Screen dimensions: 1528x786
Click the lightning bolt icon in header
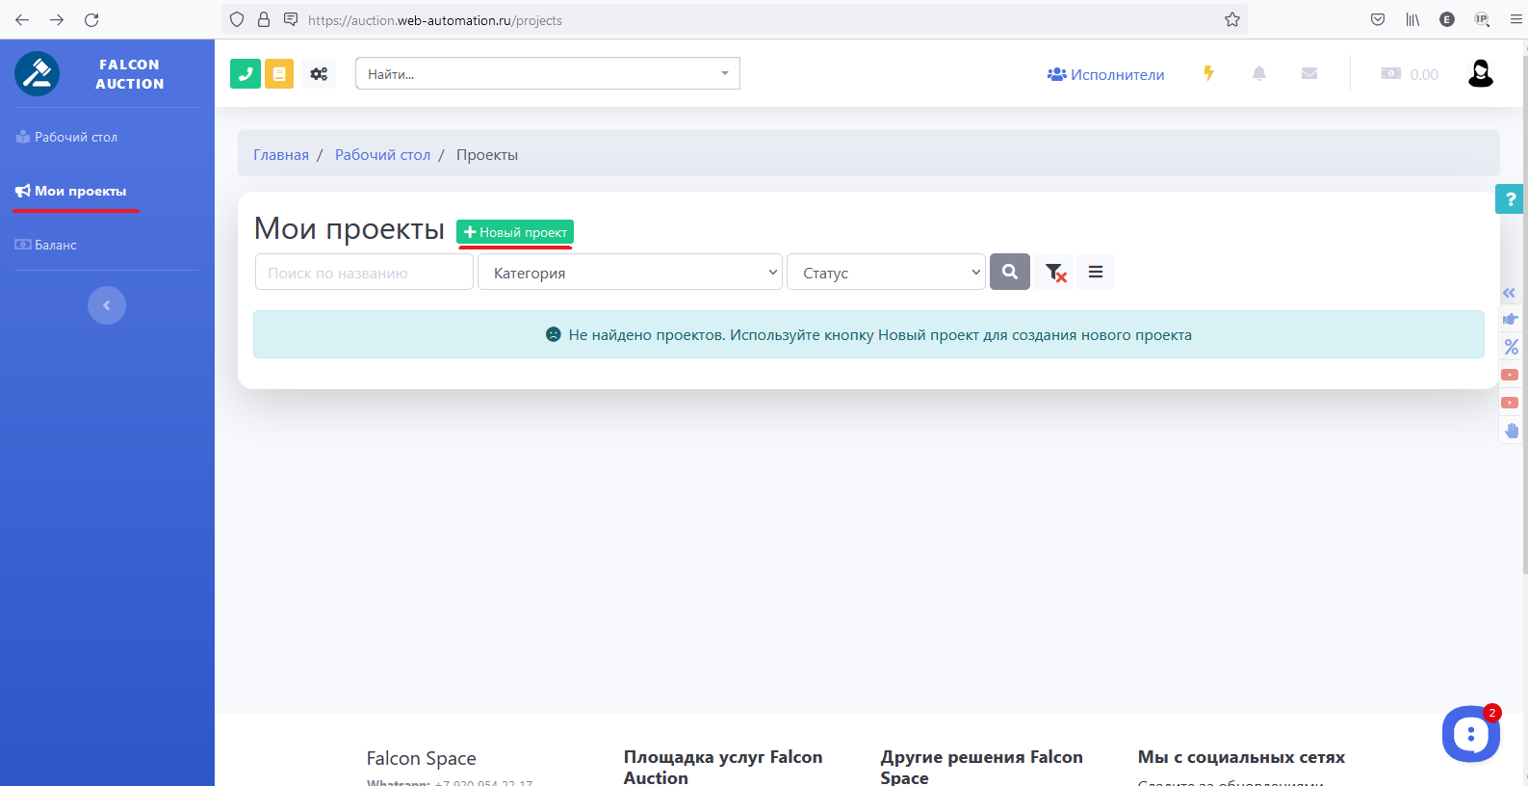click(x=1208, y=73)
